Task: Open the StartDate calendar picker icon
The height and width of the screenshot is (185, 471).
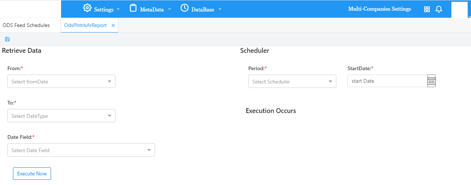Action: 431,81
